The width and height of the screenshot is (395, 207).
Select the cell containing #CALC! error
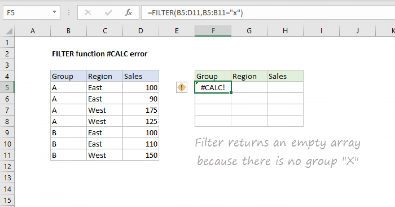(213, 88)
